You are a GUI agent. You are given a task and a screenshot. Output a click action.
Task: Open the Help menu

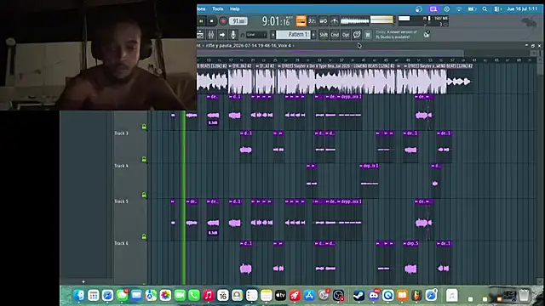coord(235,8)
